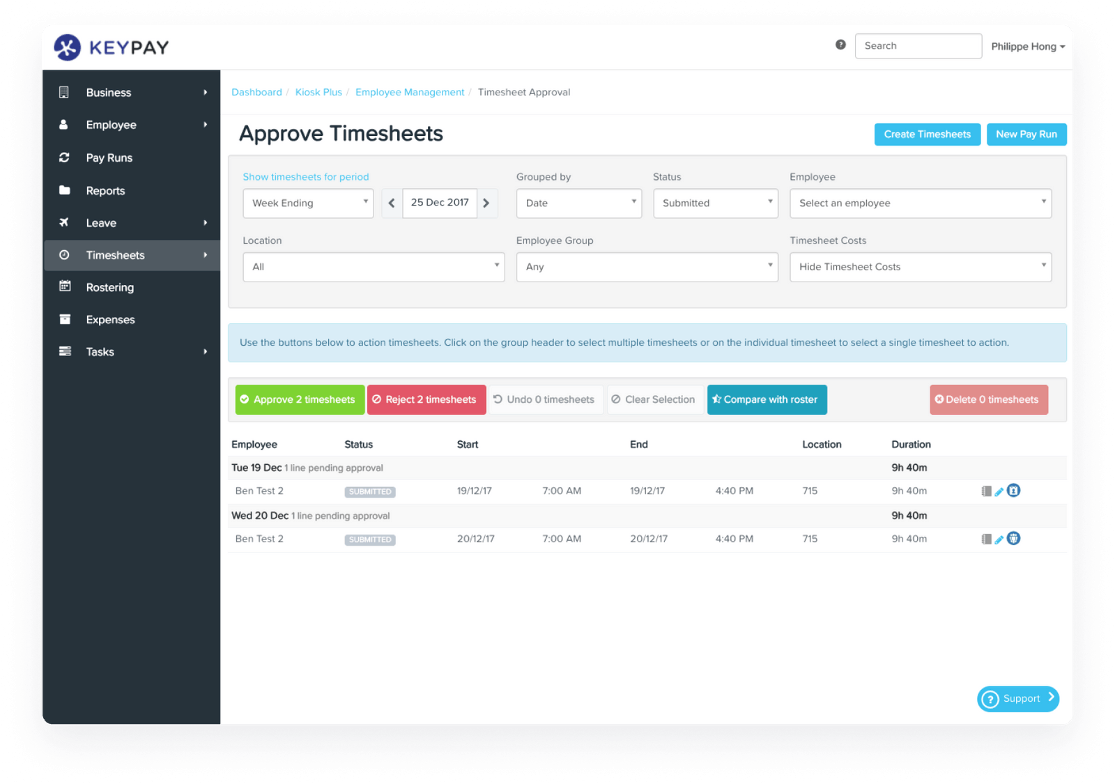Open notes icon for 20/12/17 timesheet row
Viewport: 1115px width, 784px height.
986,539
